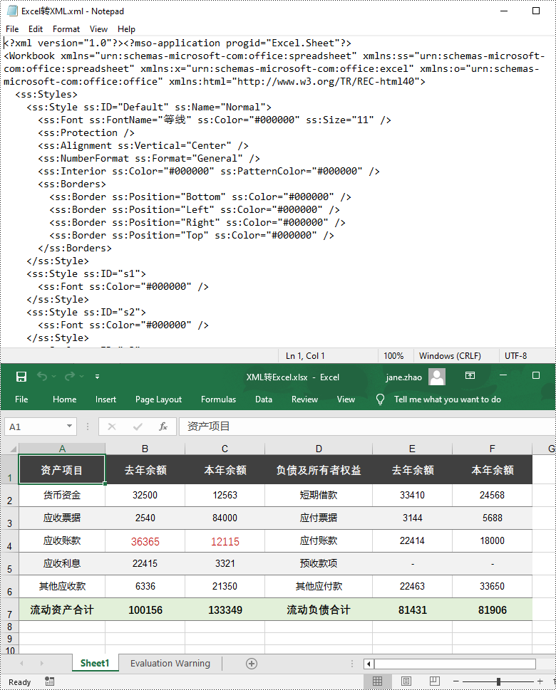Viewport: 556px width, 690px height.
Task: Click the zoom out minus button
Action: (456, 681)
